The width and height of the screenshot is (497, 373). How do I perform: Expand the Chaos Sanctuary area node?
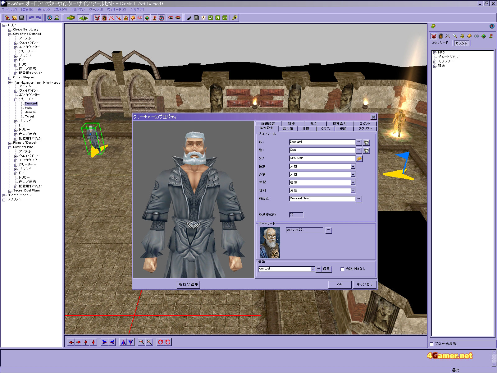[10, 30]
